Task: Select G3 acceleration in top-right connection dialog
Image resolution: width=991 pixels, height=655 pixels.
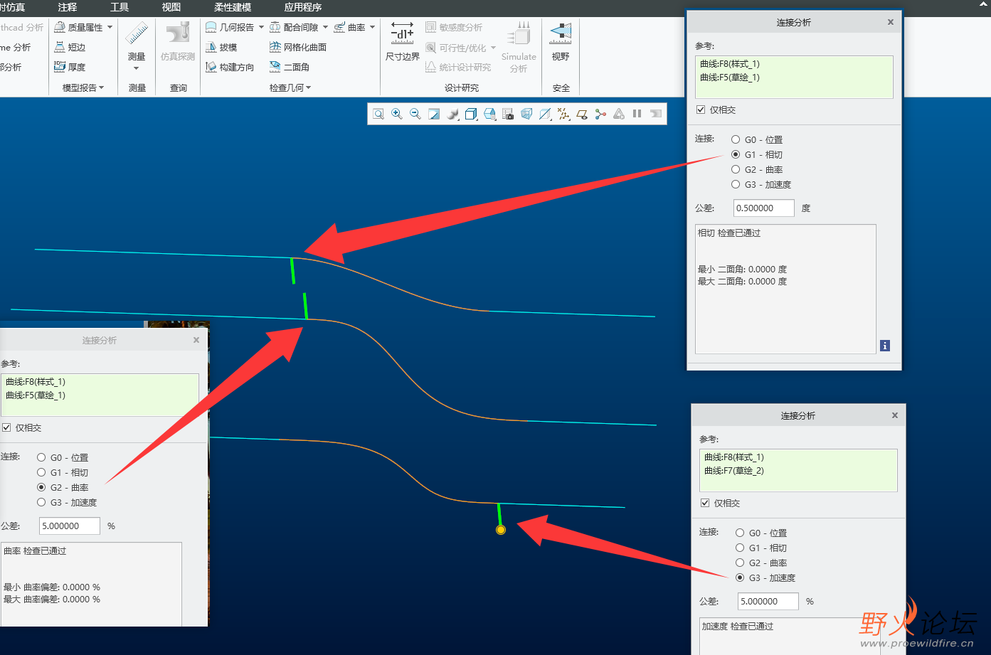Action: (736, 184)
